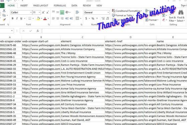Select Top Align icon
The height and width of the screenshot is (125, 187).
pos(53,12)
